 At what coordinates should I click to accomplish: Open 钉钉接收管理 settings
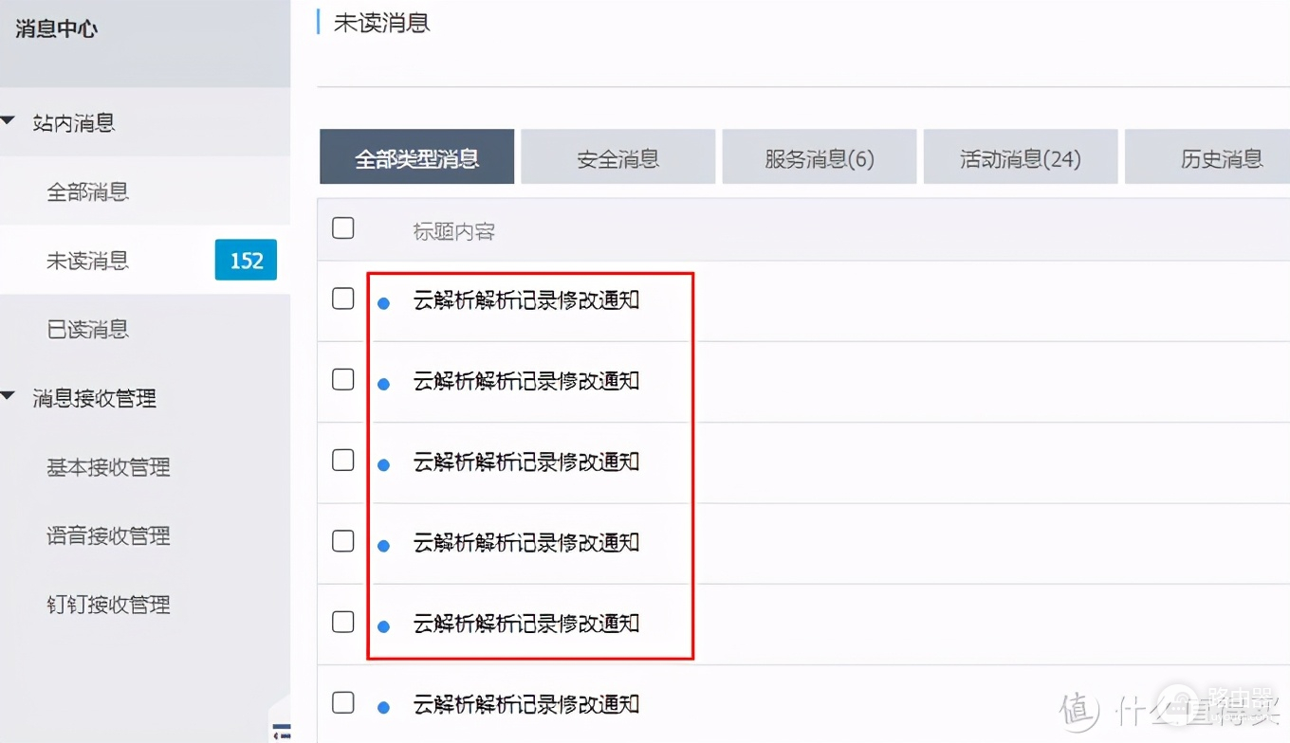click(108, 604)
